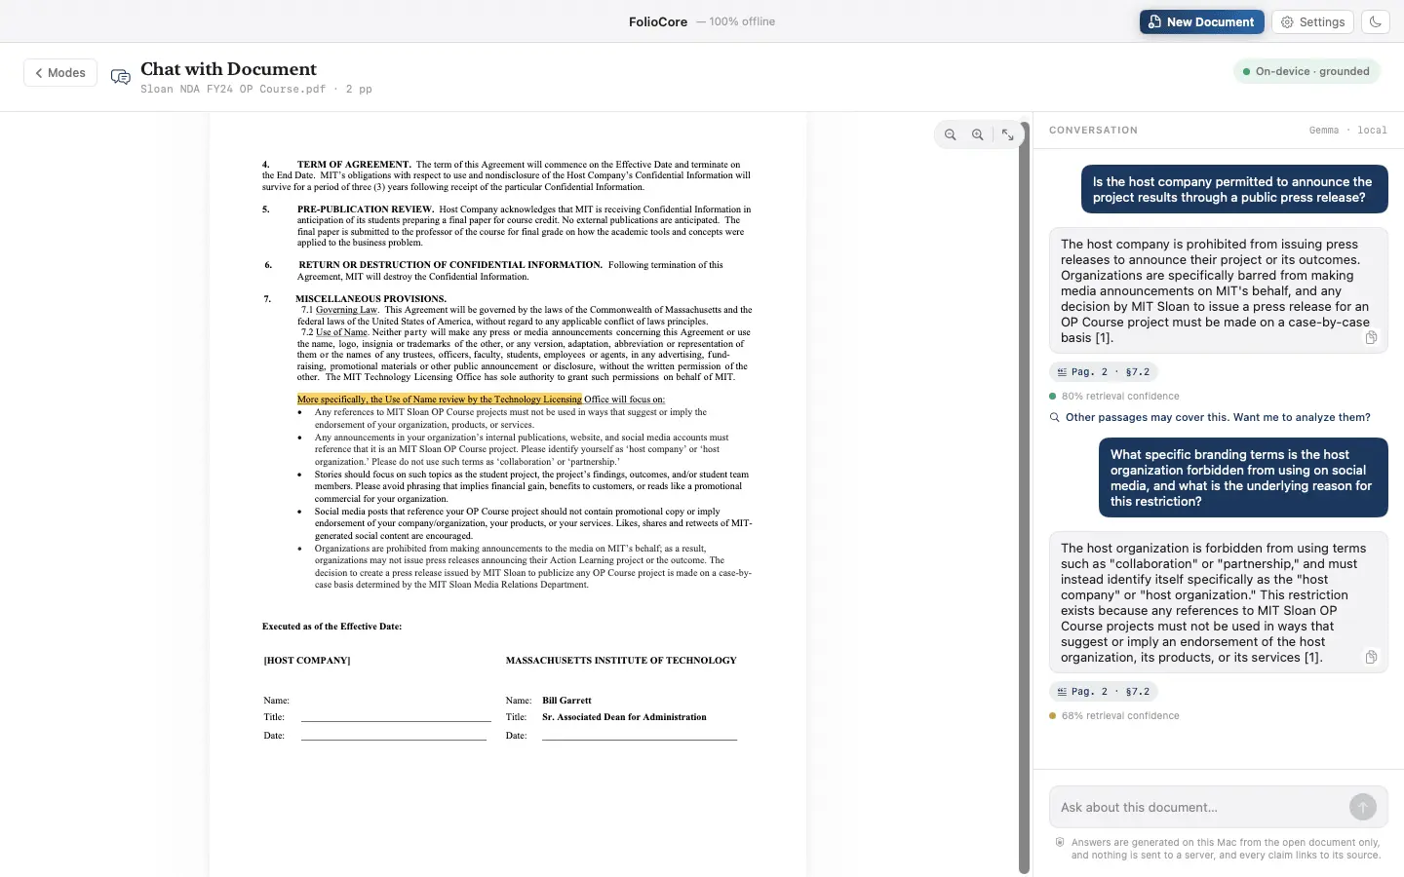Screen dimensions: 1404x877
Task: Click the Bill Garrett signature name
Action: pyautogui.click(x=566, y=701)
